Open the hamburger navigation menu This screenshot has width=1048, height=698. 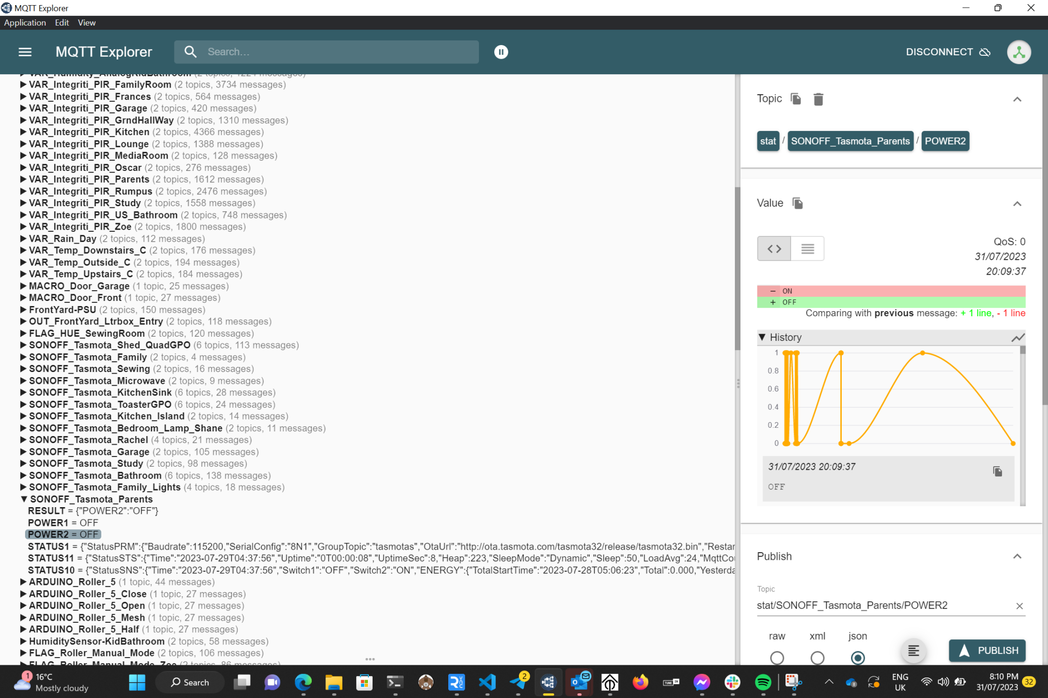pos(25,52)
